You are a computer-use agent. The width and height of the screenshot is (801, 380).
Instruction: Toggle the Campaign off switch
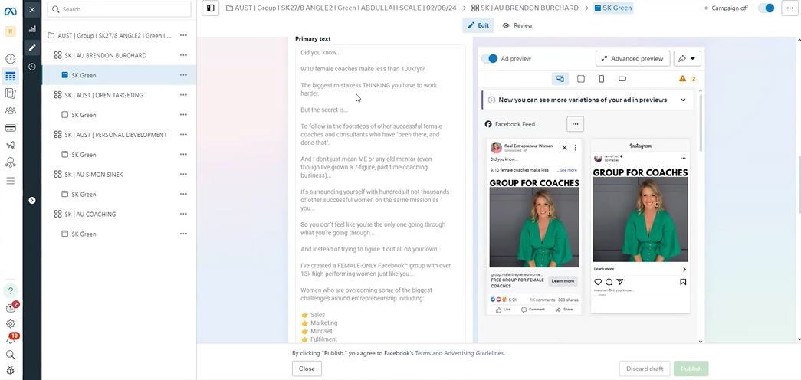[x=766, y=8]
